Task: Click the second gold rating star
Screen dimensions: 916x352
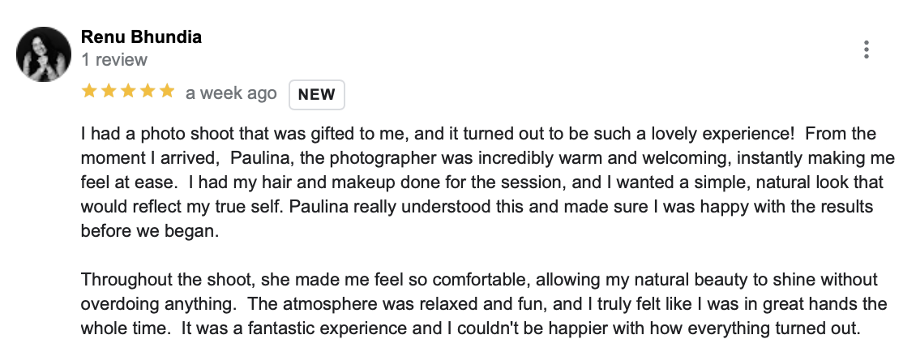Action: (109, 92)
